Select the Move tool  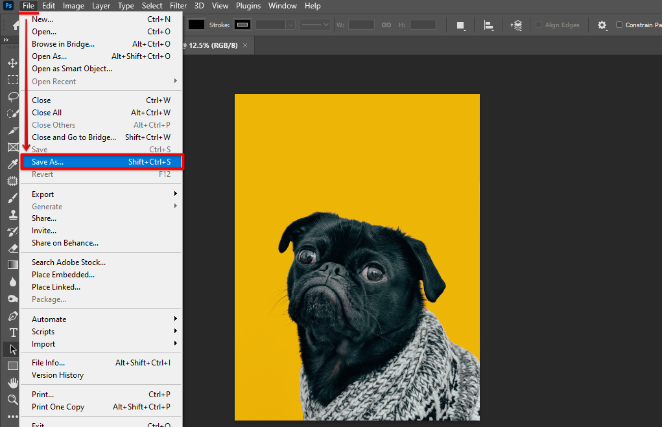coord(12,63)
